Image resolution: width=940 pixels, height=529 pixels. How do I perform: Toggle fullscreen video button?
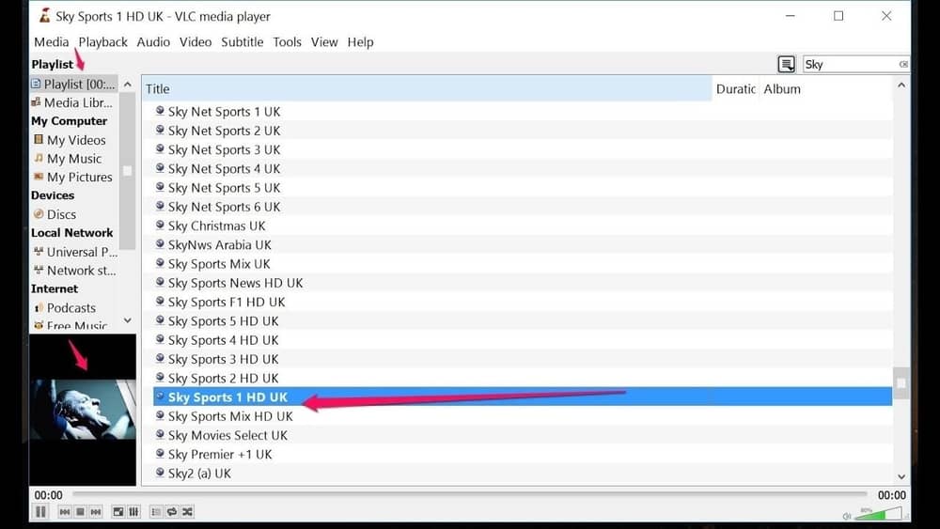(x=118, y=512)
